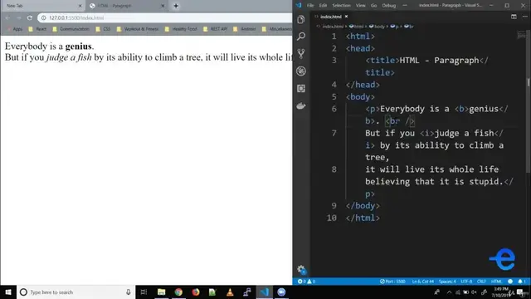Open Firefox from the taskbar
This screenshot has height=299, width=531.
tap(196, 292)
